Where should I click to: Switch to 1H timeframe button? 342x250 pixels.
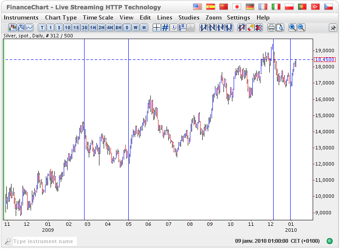pyautogui.click(x=93, y=28)
